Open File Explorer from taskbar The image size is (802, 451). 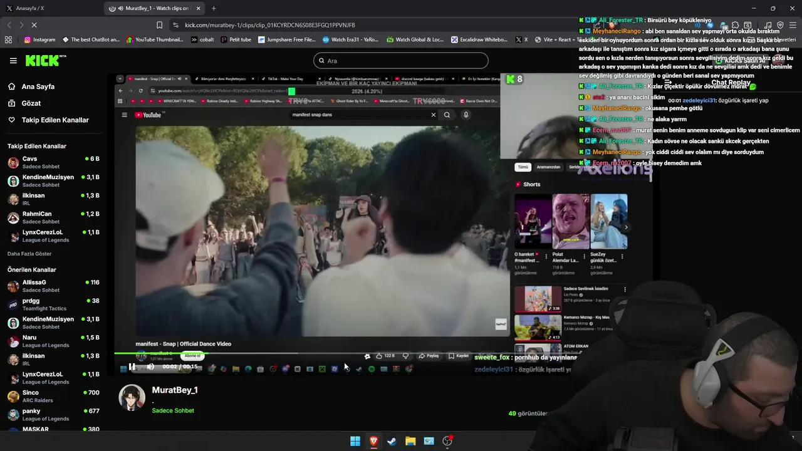point(410,441)
